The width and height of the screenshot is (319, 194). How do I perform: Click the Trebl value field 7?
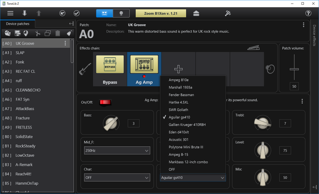tap(285, 123)
